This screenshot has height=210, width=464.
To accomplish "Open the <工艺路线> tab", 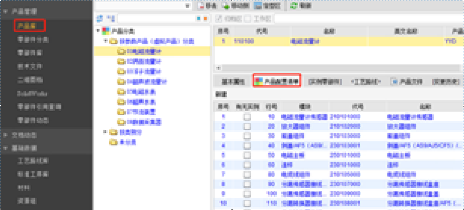I will coord(366,82).
